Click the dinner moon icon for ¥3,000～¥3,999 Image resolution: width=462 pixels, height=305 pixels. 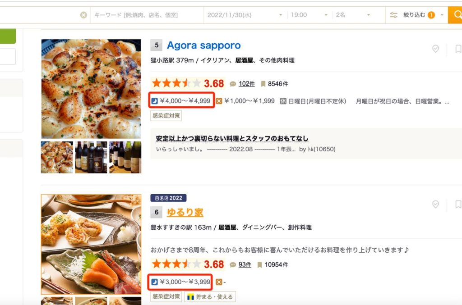tap(155, 282)
